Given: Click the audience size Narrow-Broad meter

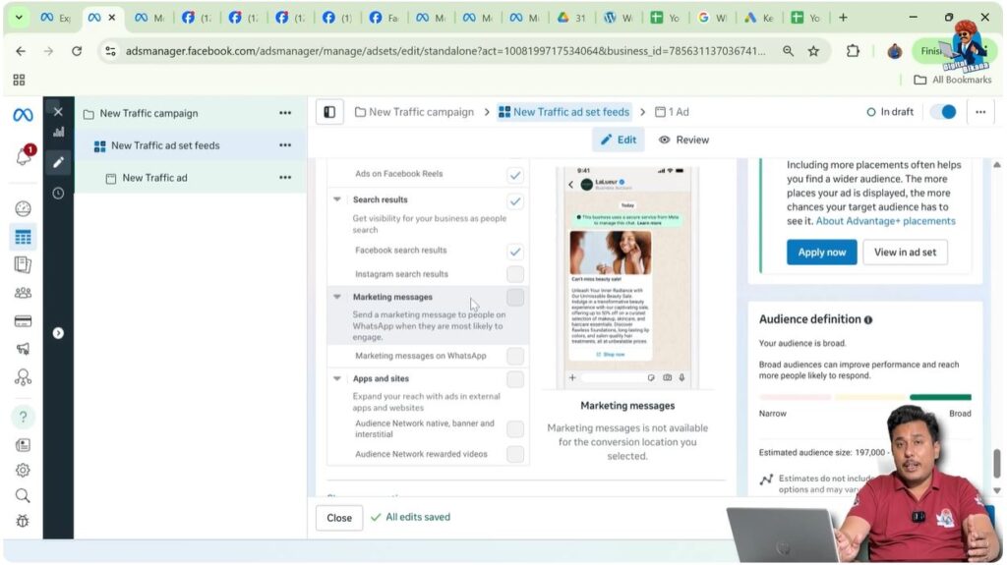Looking at the screenshot, I should pyautogui.click(x=865, y=397).
